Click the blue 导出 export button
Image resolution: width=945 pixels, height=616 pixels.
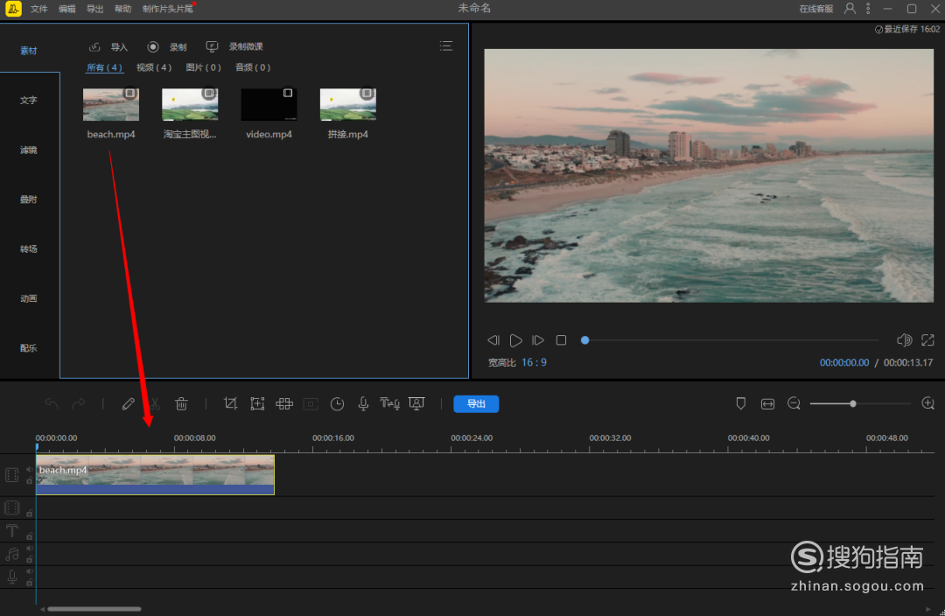[x=476, y=403]
